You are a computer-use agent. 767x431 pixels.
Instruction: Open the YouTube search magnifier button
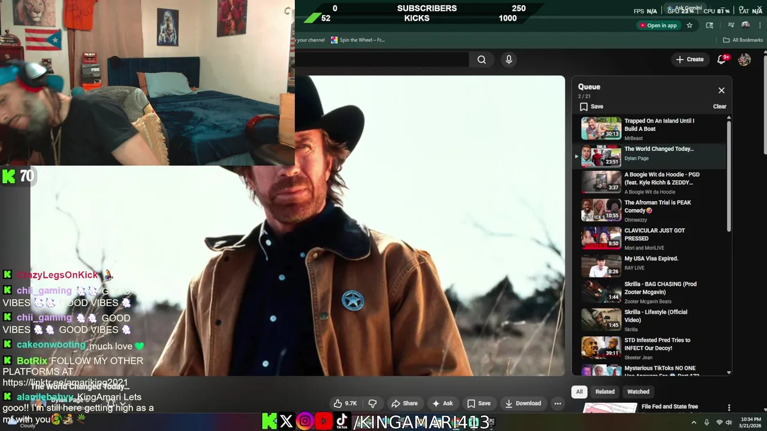pyautogui.click(x=481, y=59)
